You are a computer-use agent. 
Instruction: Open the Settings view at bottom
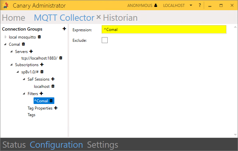[102, 145]
